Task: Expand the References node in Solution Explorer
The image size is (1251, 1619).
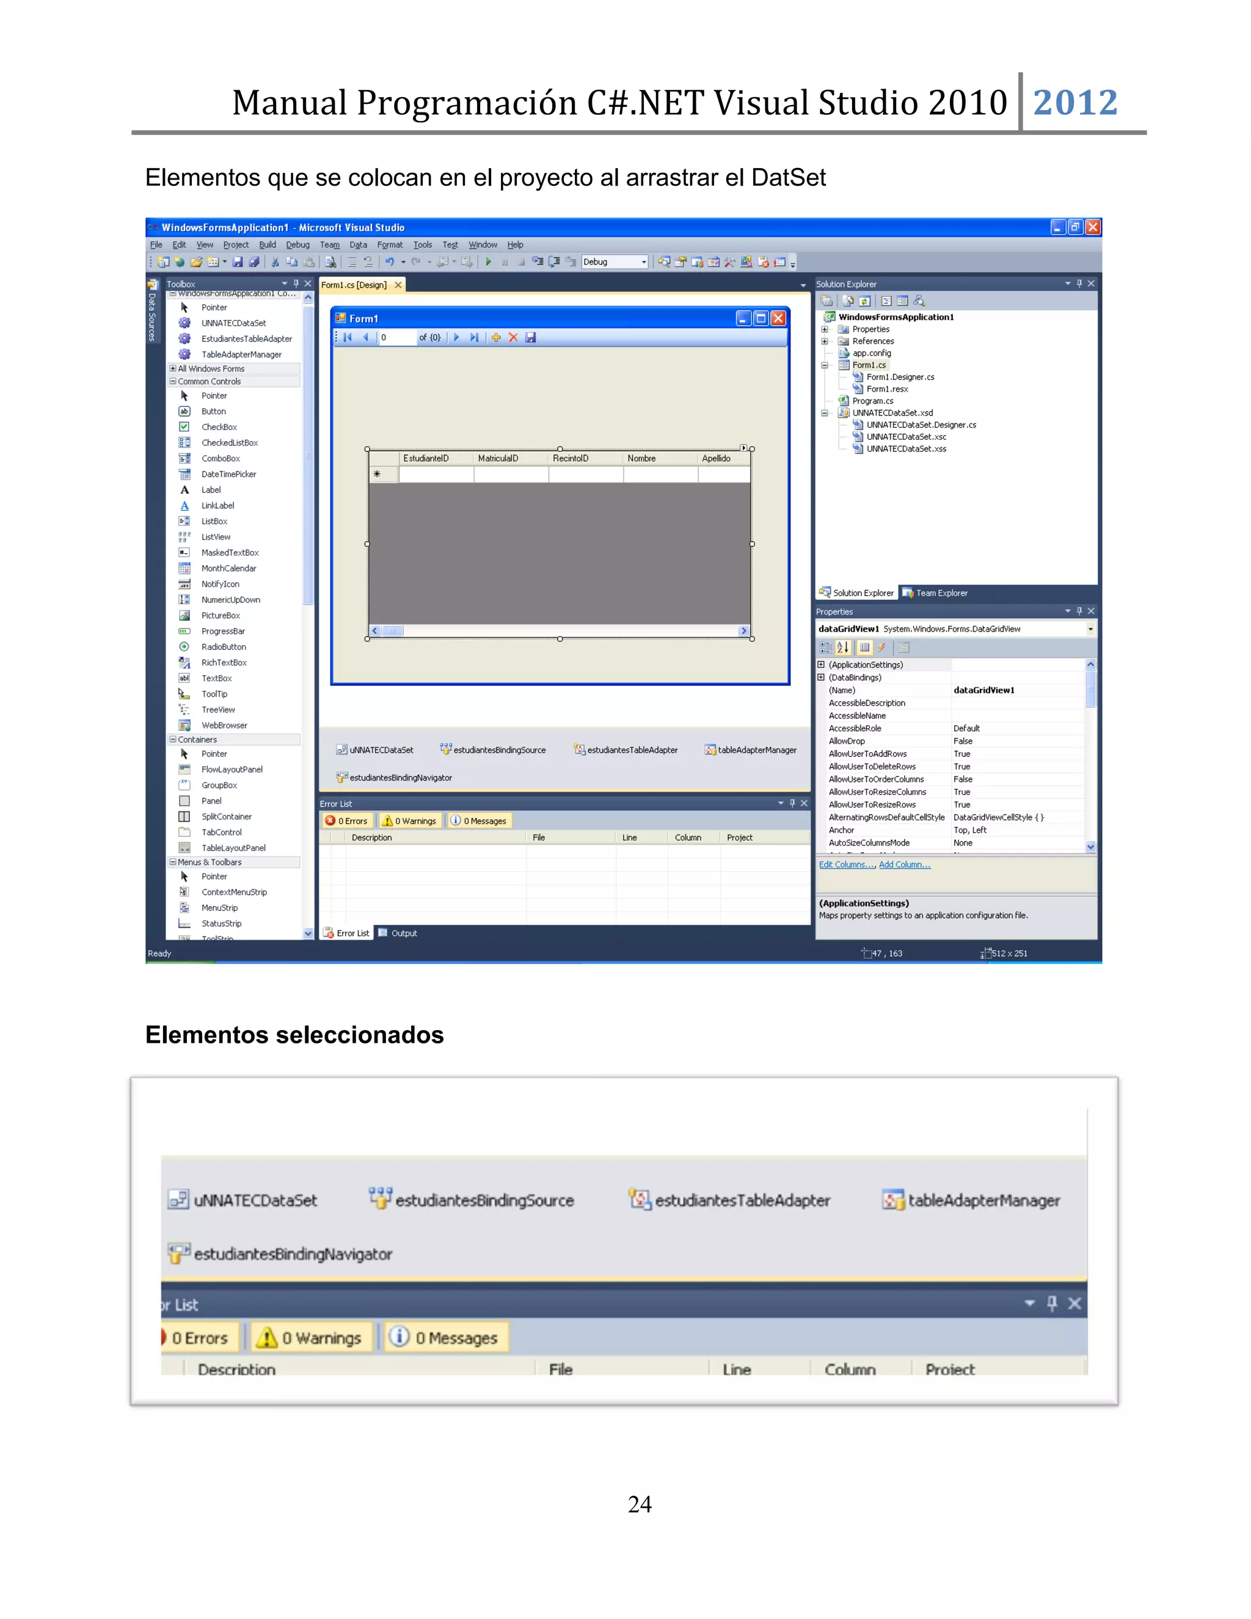Action: pyautogui.click(x=824, y=341)
